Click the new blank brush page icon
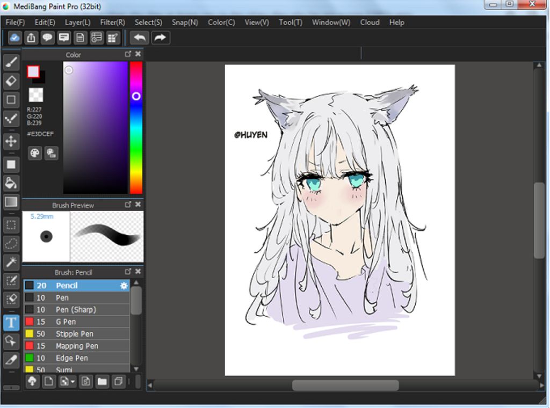The image size is (550, 408). click(x=49, y=381)
